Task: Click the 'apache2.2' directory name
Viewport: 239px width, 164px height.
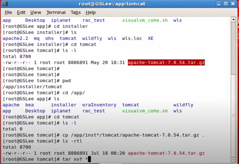Action: click(x=16, y=38)
